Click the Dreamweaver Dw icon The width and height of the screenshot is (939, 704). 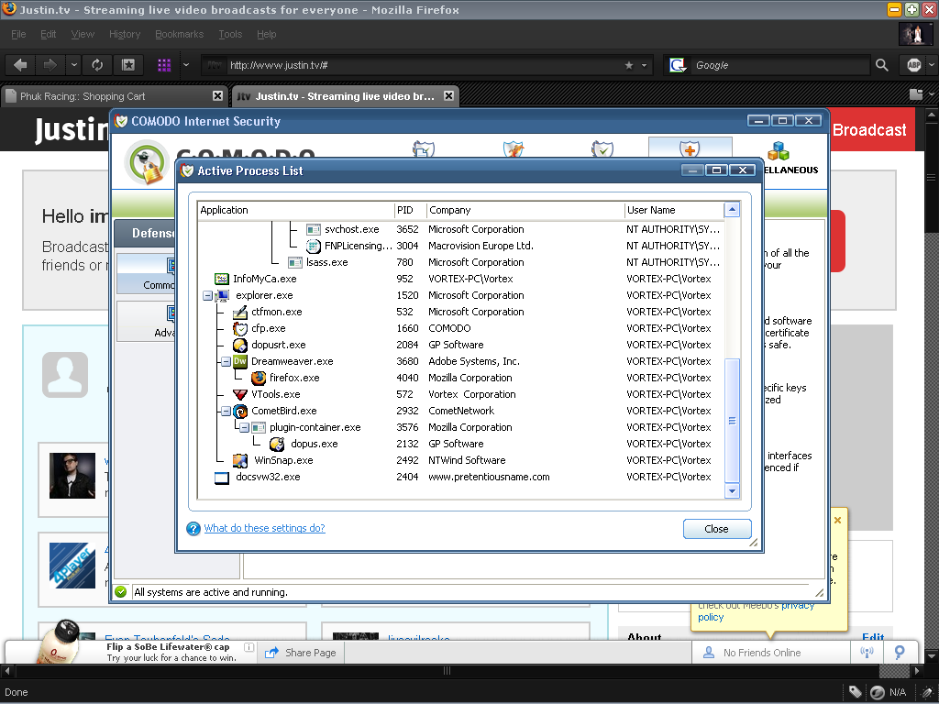click(x=240, y=361)
